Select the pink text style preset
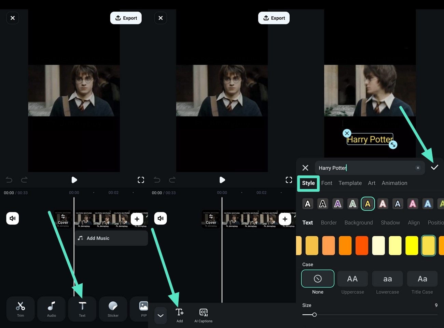 (x=413, y=204)
